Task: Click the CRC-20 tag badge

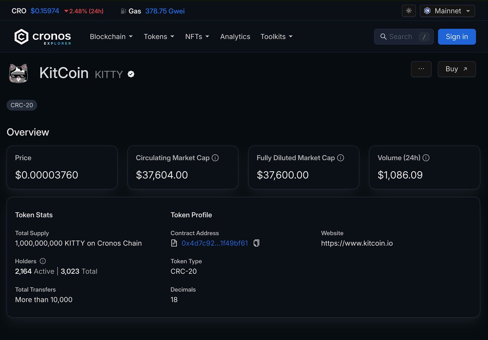Action: pyautogui.click(x=22, y=105)
